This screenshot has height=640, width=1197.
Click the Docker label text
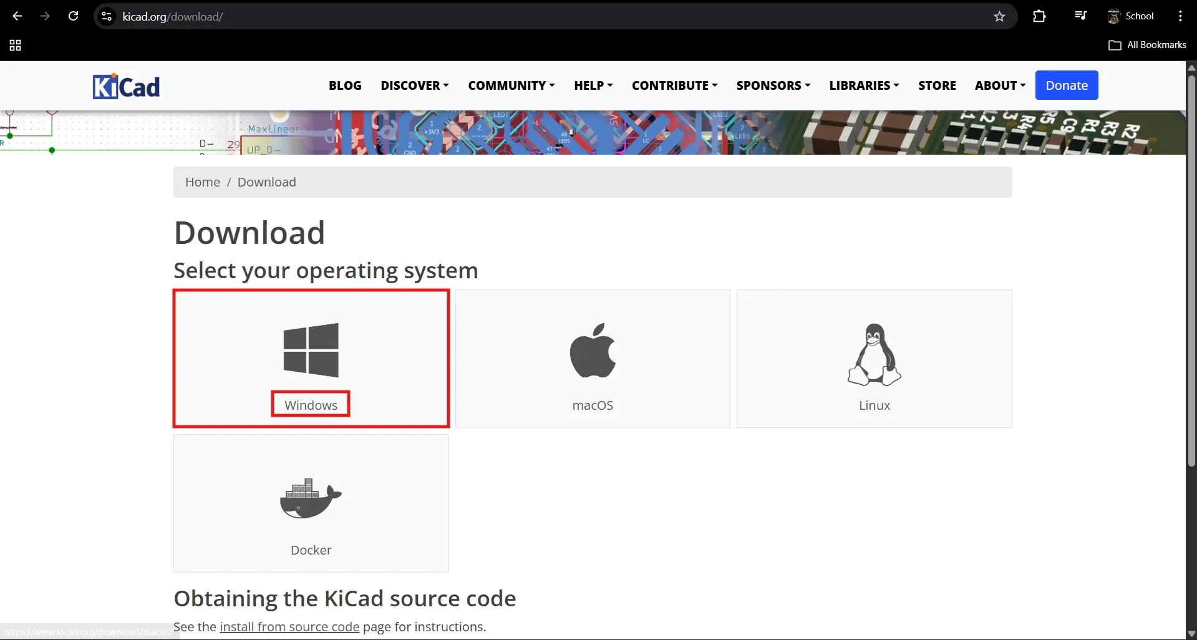tap(311, 550)
